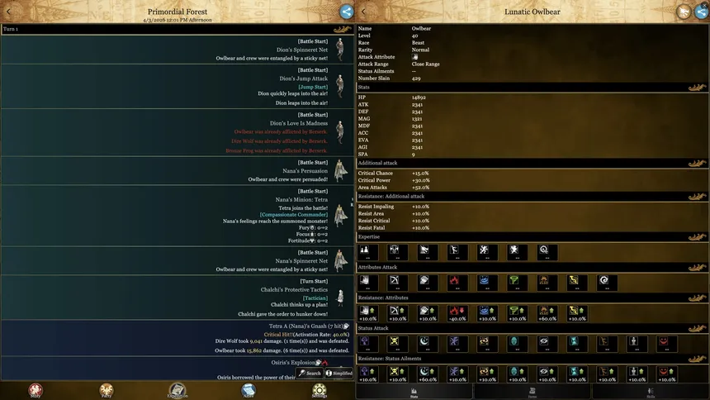Select the Area Attacks +52.0% row

(x=532, y=188)
